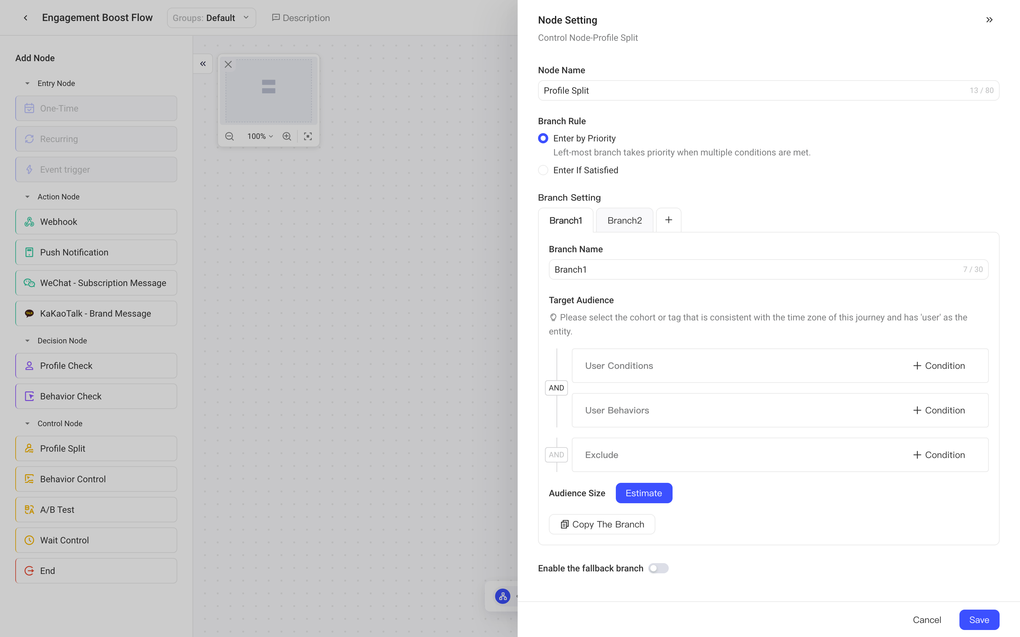The width and height of the screenshot is (1020, 637).
Task: Select the Profile Split control node
Action: (x=96, y=448)
